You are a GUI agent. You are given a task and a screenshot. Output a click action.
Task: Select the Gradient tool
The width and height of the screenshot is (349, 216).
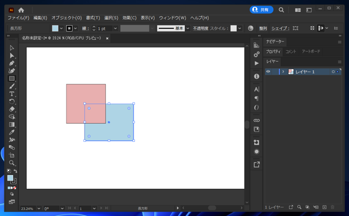click(12, 124)
